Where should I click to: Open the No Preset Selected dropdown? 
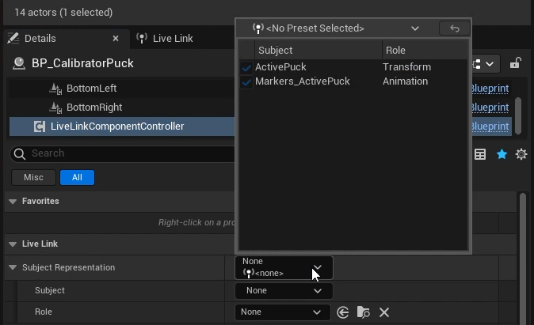point(336,28)
